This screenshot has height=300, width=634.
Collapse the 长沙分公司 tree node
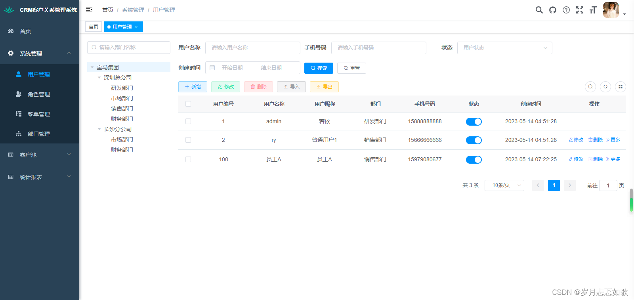tap(99, 129)
